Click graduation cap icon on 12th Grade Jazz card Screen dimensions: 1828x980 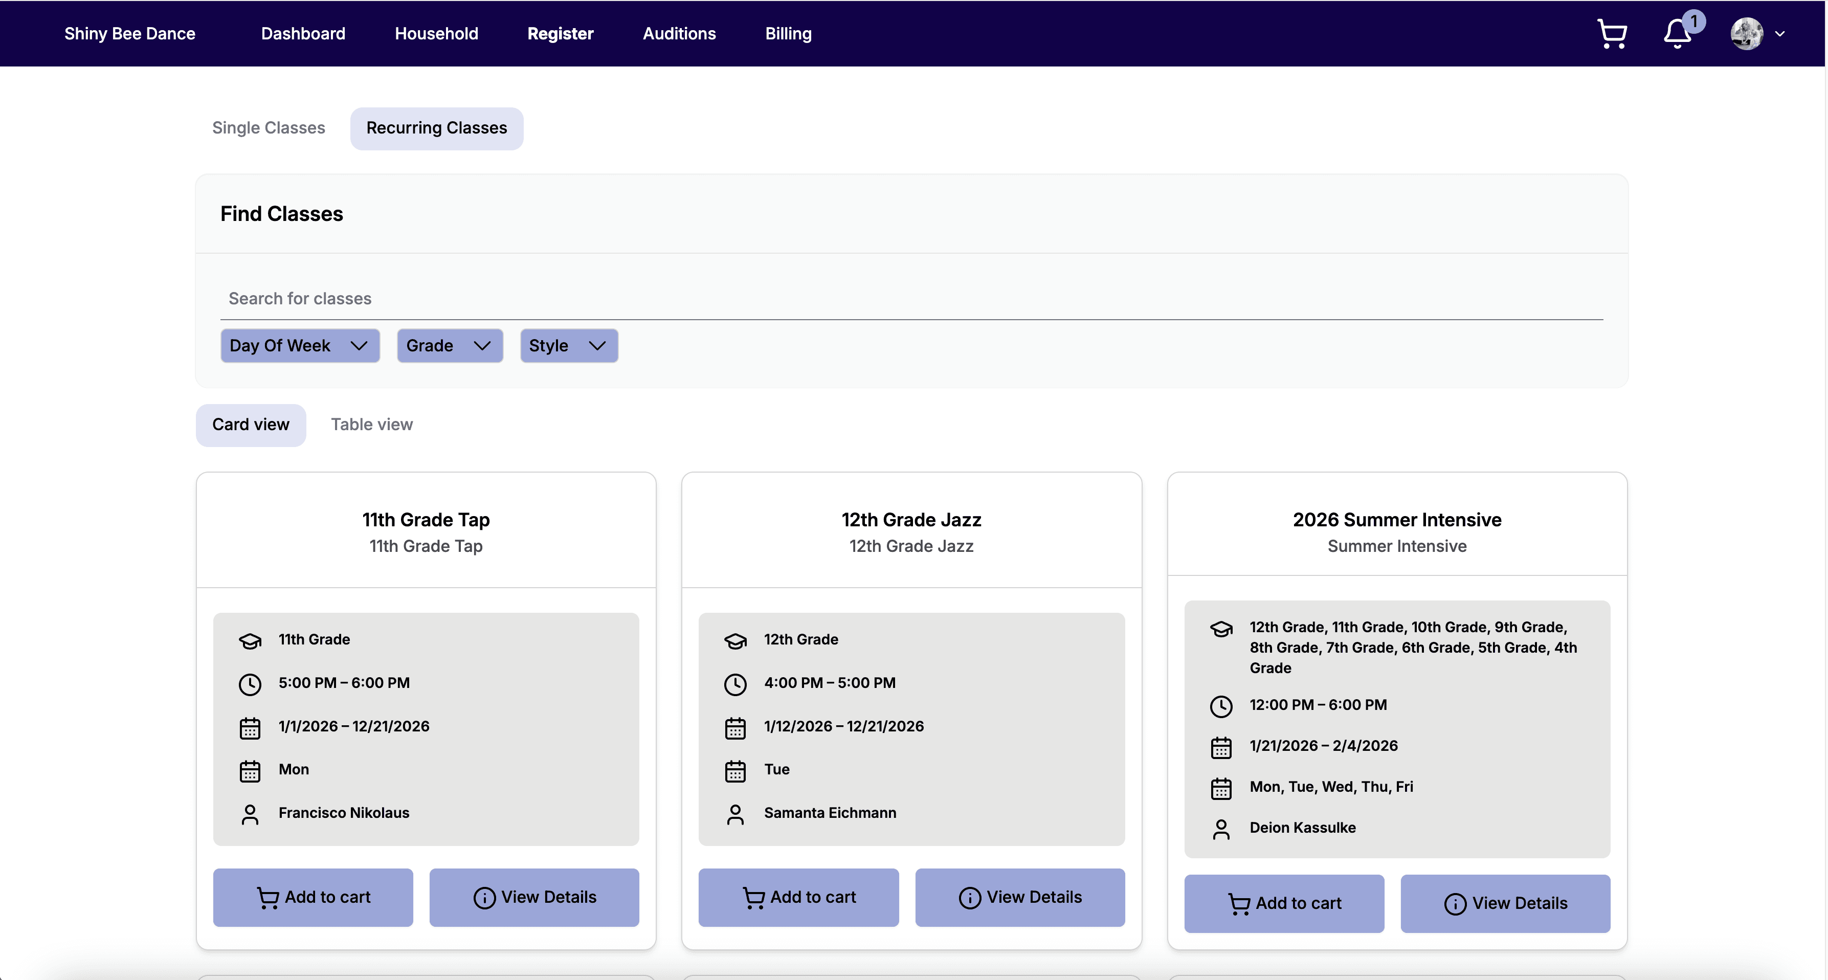(735, 641)
